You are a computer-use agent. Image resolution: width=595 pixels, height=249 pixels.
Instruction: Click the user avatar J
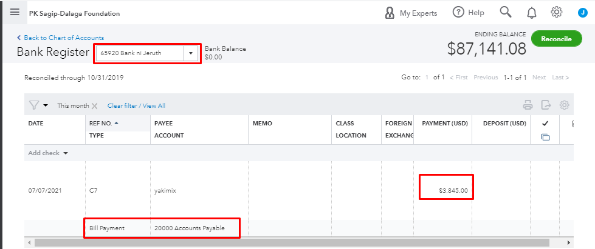tap(582, 13)
